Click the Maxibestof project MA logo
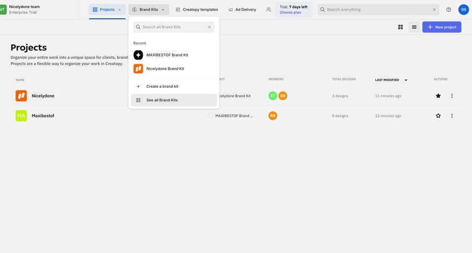This screenshot has width=472, height=253. (21, 116)
